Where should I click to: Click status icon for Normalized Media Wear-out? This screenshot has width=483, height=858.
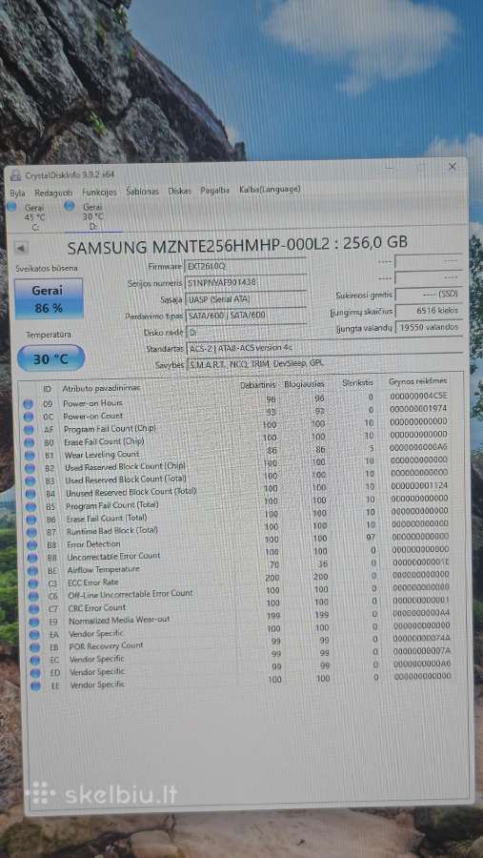pyautogui.click(x=34, y=623)
